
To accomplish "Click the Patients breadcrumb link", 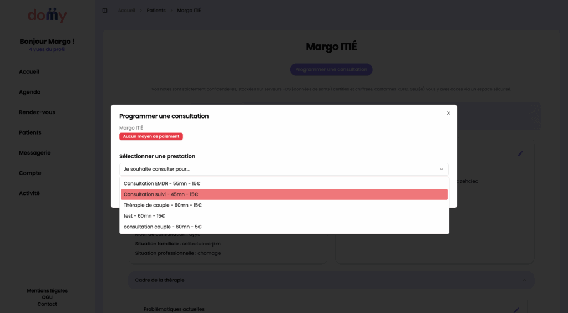I will (x=156, y=11).
